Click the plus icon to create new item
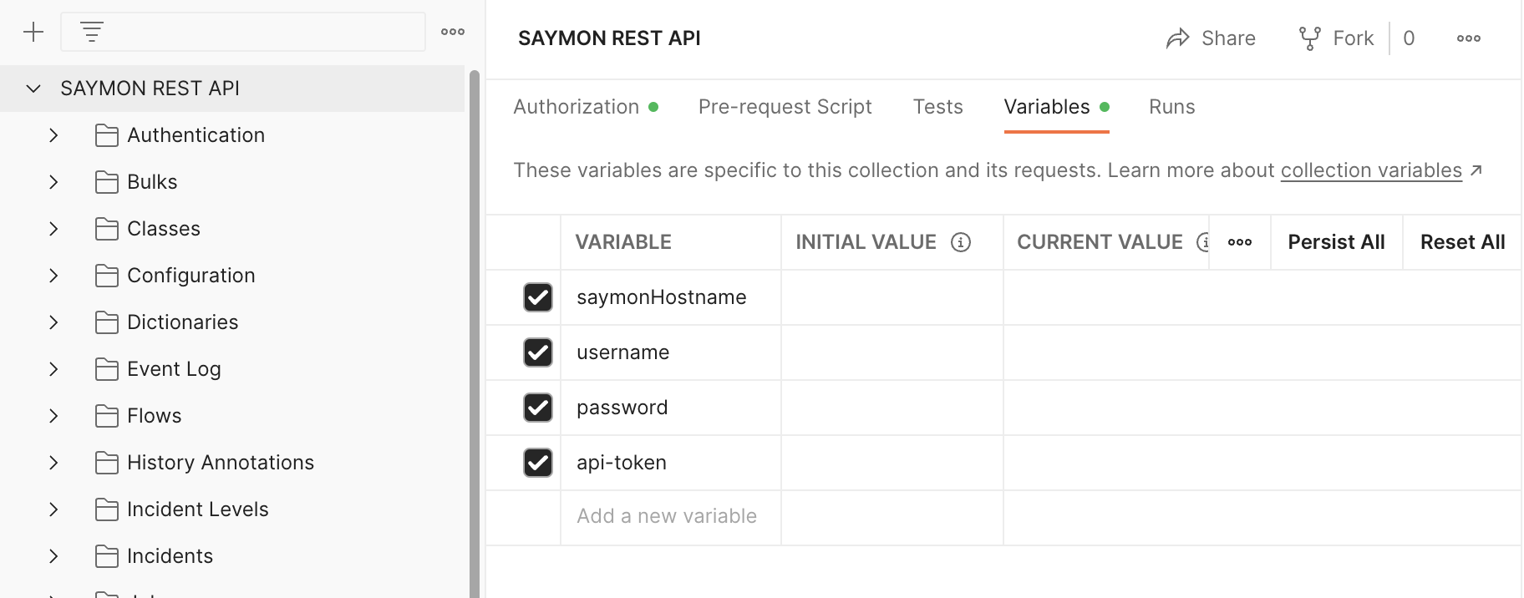The width and height of the screenshot is (1524, 598). coord(33,33)
